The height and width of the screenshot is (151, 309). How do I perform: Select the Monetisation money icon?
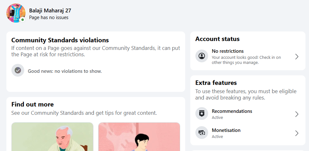pos(202,133)
